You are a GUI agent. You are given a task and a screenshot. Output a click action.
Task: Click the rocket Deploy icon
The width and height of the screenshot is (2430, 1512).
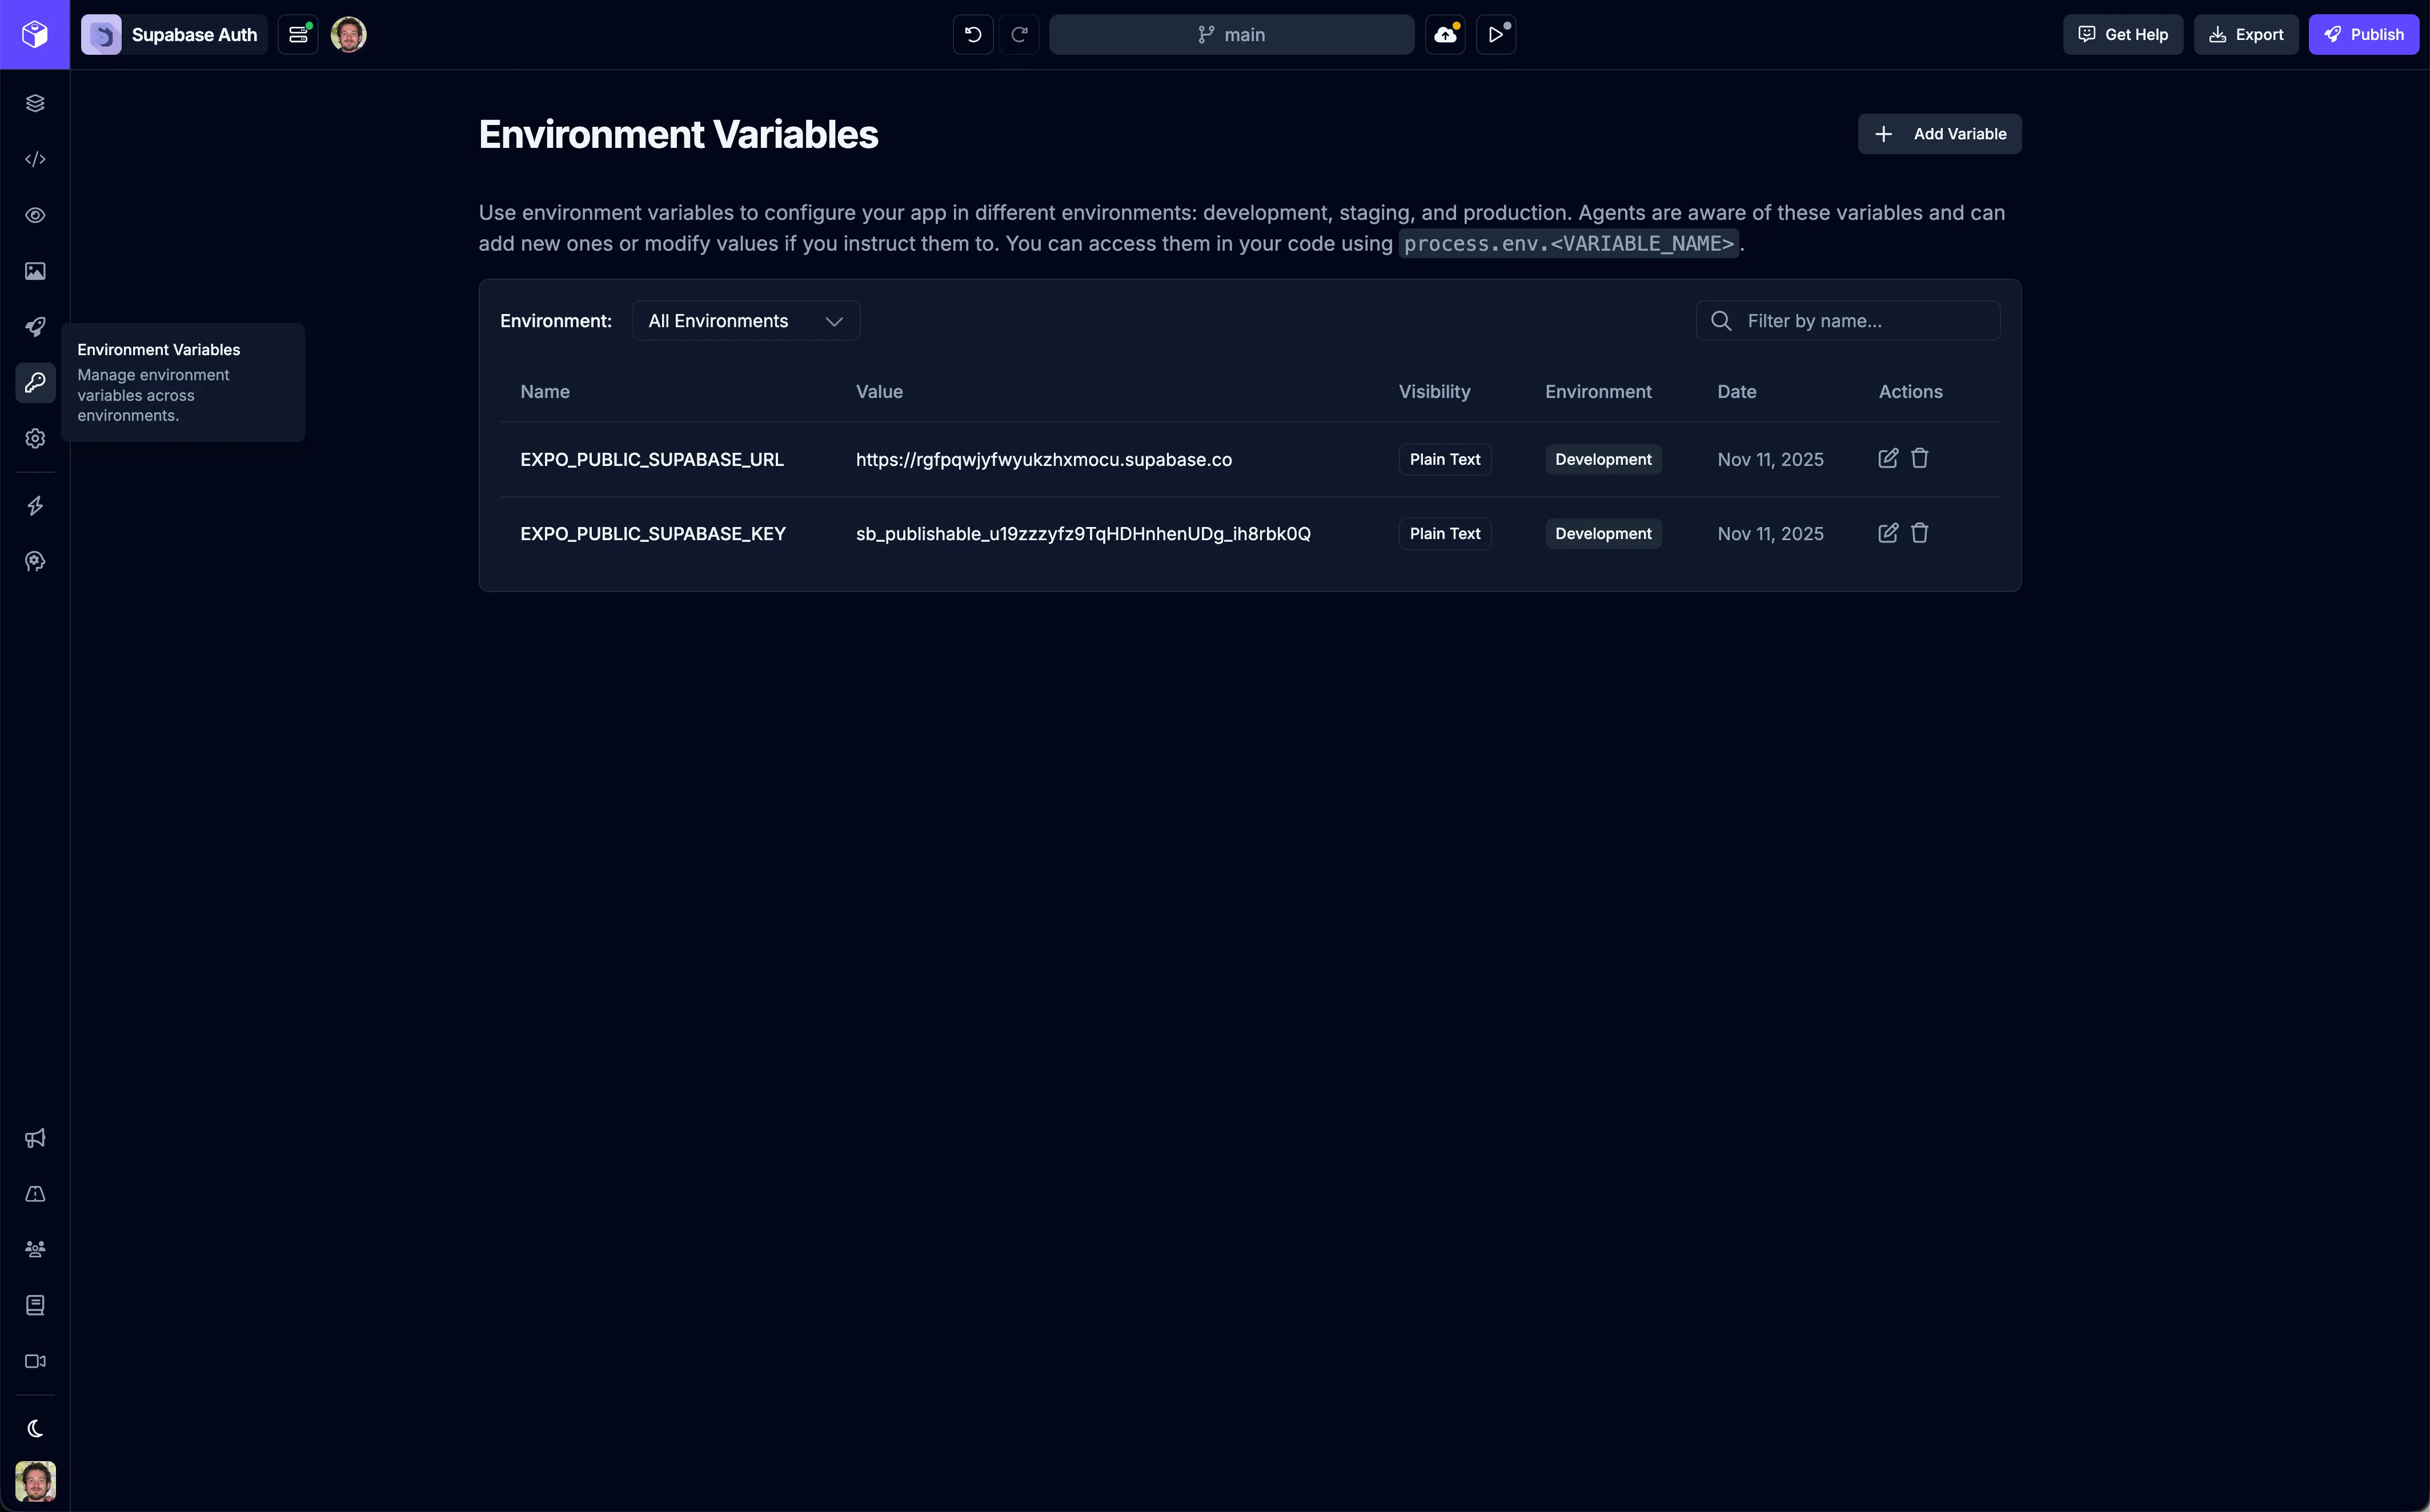point(35,327)
